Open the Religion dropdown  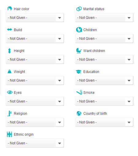click(35, 122)
